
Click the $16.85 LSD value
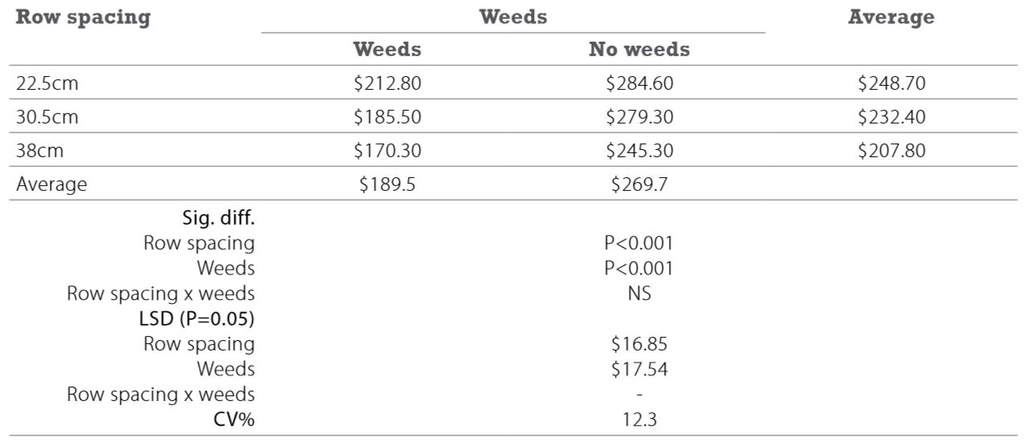pos(639,344)
